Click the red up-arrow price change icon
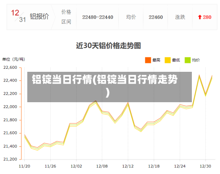 click(200, 17)
